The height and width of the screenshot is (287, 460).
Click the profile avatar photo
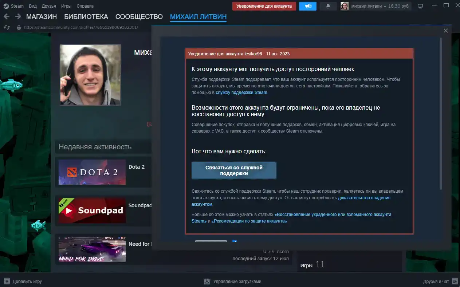pos(90,75)
